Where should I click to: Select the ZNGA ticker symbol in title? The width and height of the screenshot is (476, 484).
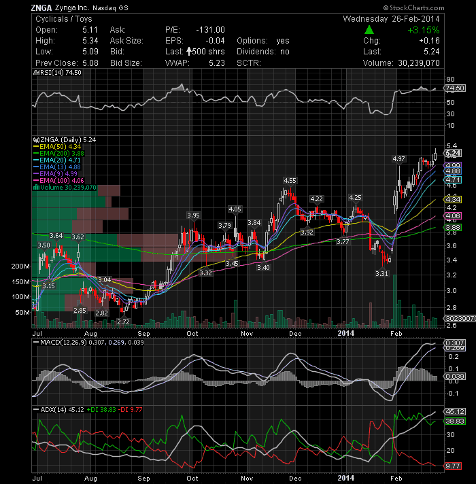click(x=41, y=7)
